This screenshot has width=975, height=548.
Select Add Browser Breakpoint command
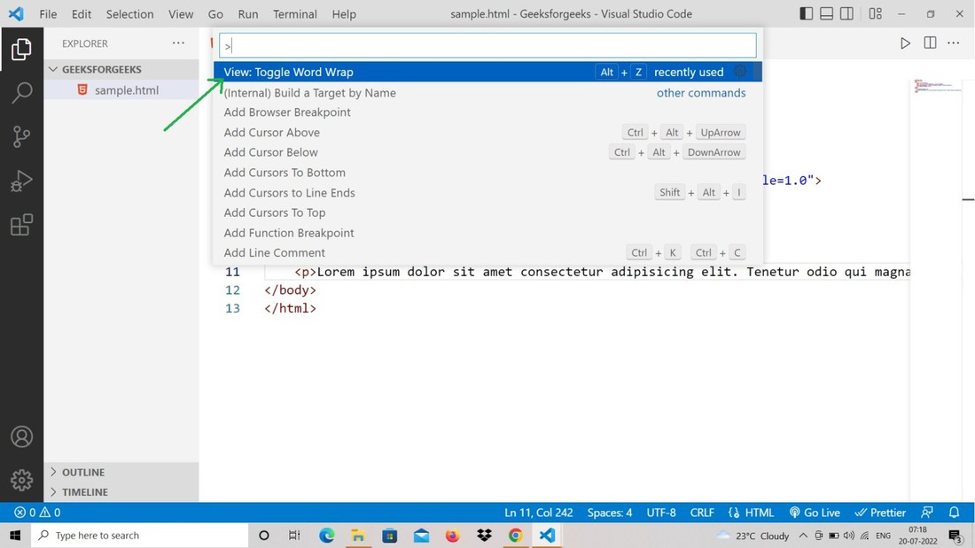487,112
